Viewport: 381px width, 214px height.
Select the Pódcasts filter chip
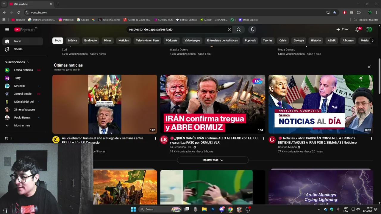(171, 40)
